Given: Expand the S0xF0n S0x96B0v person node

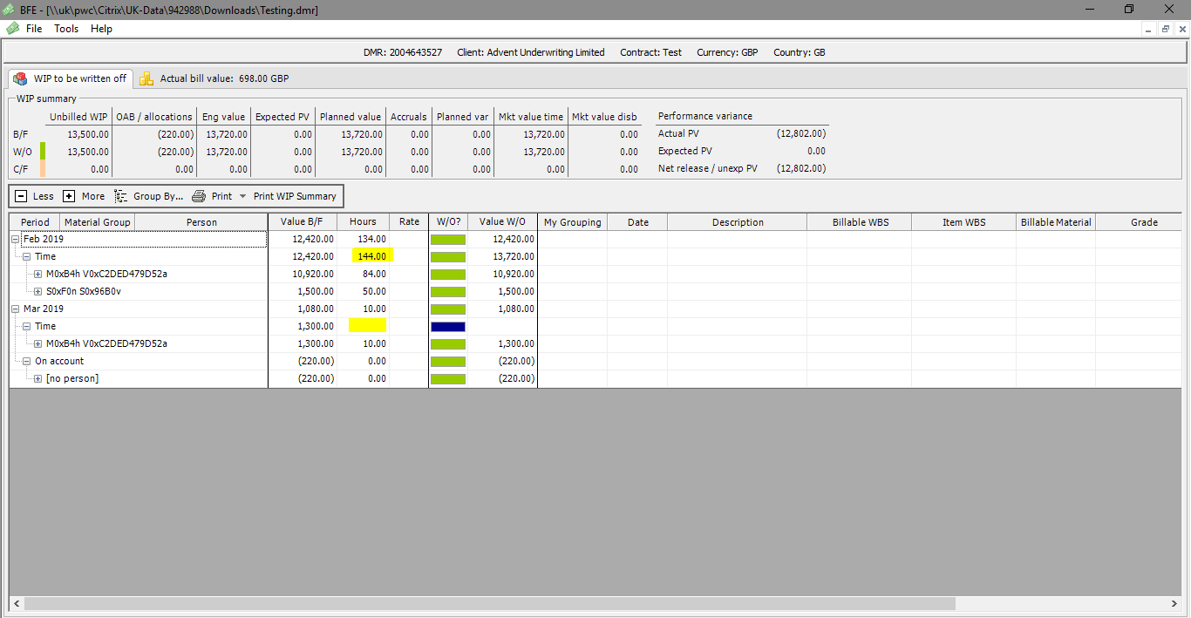Looking at the screenshot, I should (38, 291).
